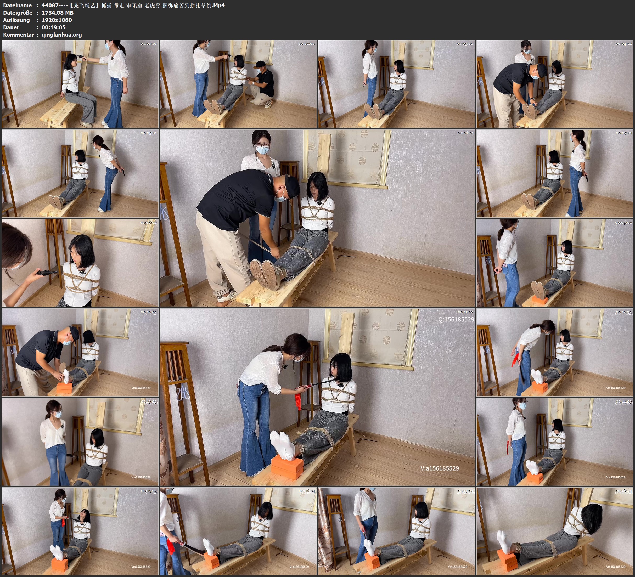Open the frame timestamped 00:09:02
This screenshot has width=635, height=577.
[x=555, y=263]
